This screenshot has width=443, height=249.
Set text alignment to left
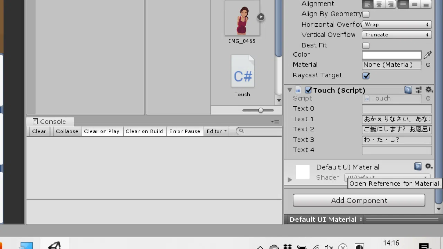coord(368,4)
